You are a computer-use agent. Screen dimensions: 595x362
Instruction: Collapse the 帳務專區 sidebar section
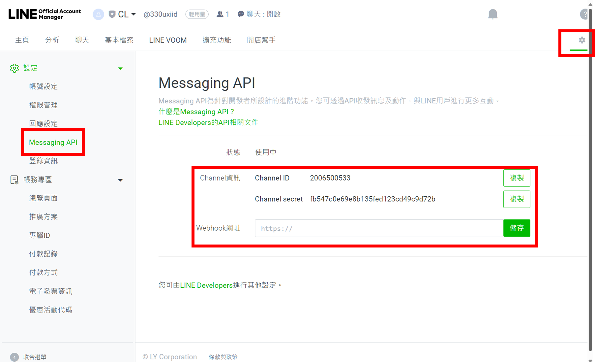click(120, 180)
